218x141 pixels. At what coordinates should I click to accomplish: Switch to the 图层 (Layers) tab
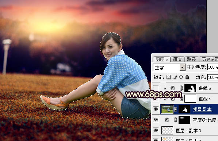[x=160, y=60]
